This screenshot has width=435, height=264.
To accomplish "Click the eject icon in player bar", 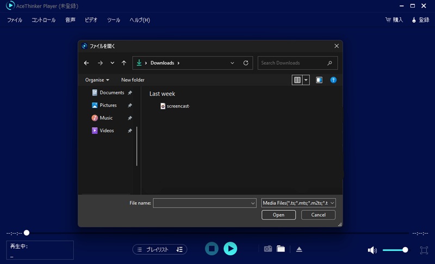I will [299, 249].
